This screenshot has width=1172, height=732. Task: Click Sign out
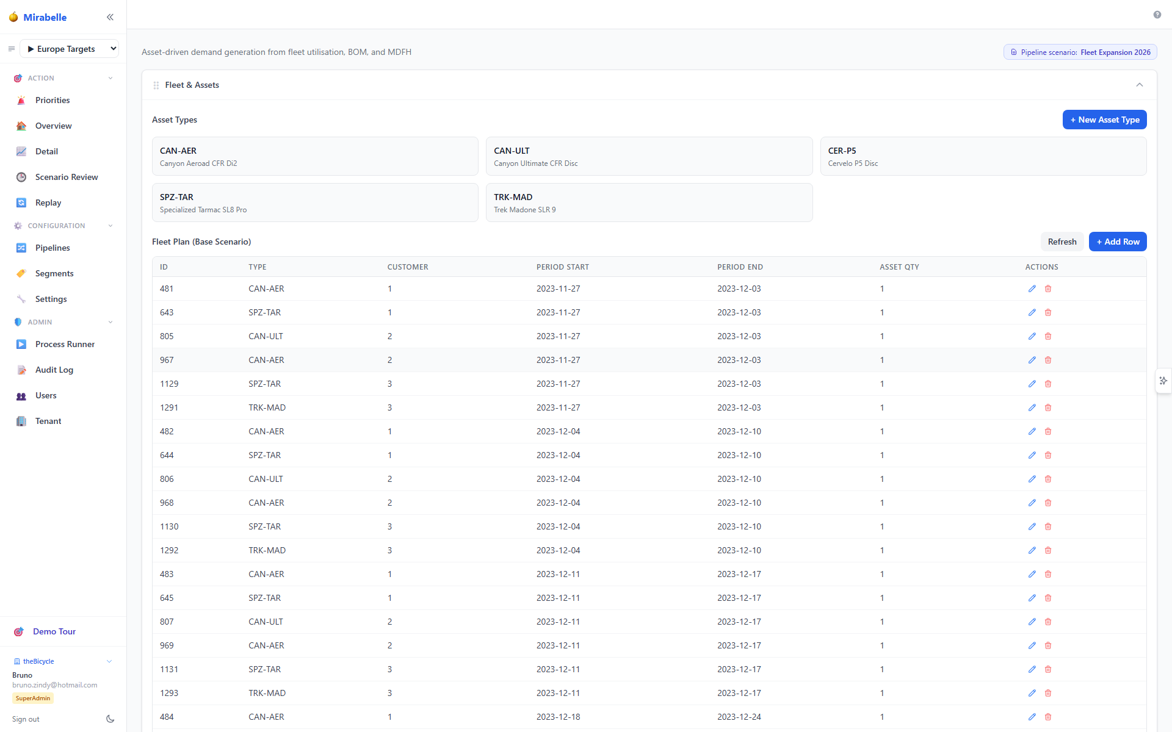click(26, 719)
